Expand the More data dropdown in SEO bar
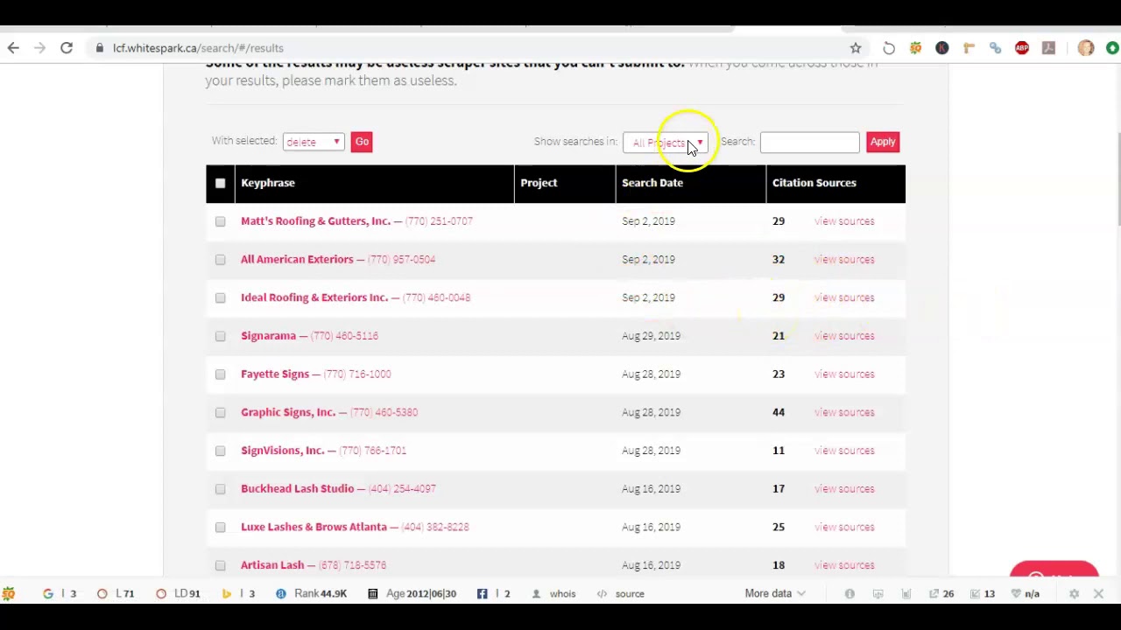 tap(775, 593)
